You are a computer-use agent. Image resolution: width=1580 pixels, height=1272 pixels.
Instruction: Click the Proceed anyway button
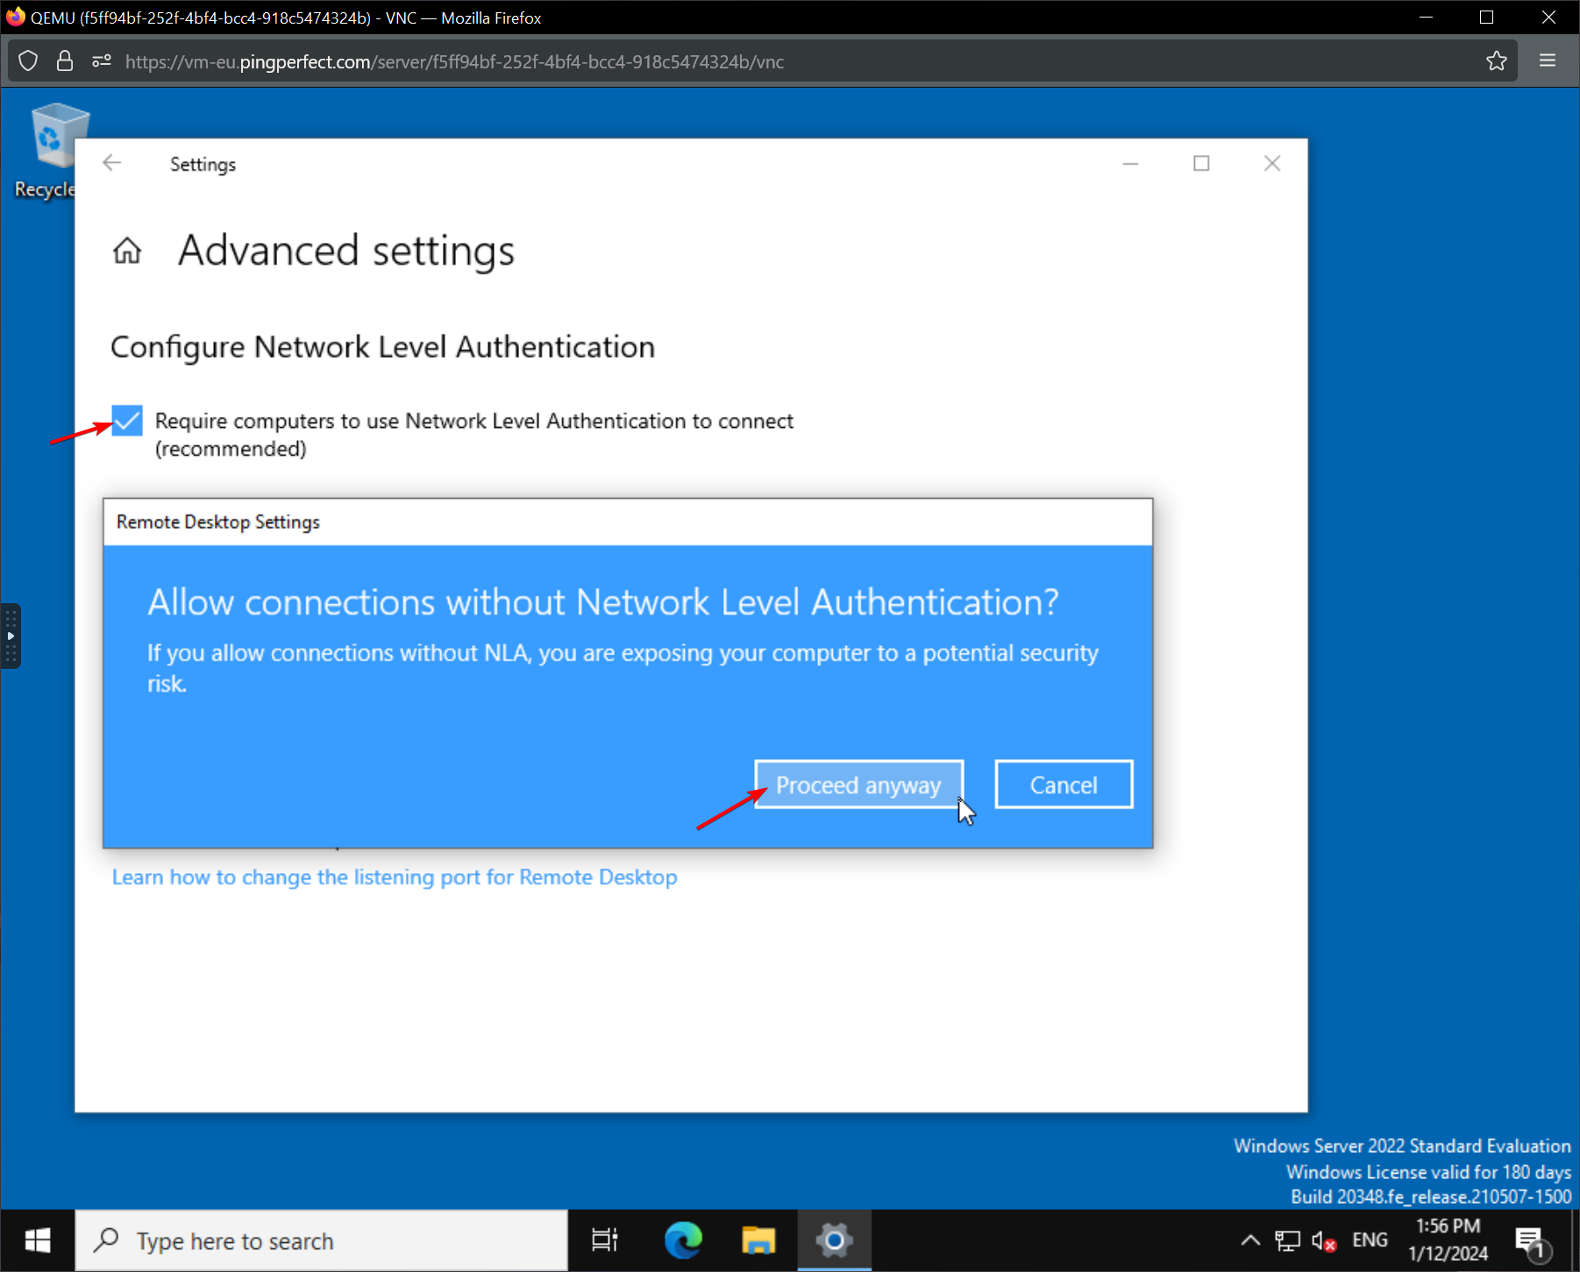point(858,785)
